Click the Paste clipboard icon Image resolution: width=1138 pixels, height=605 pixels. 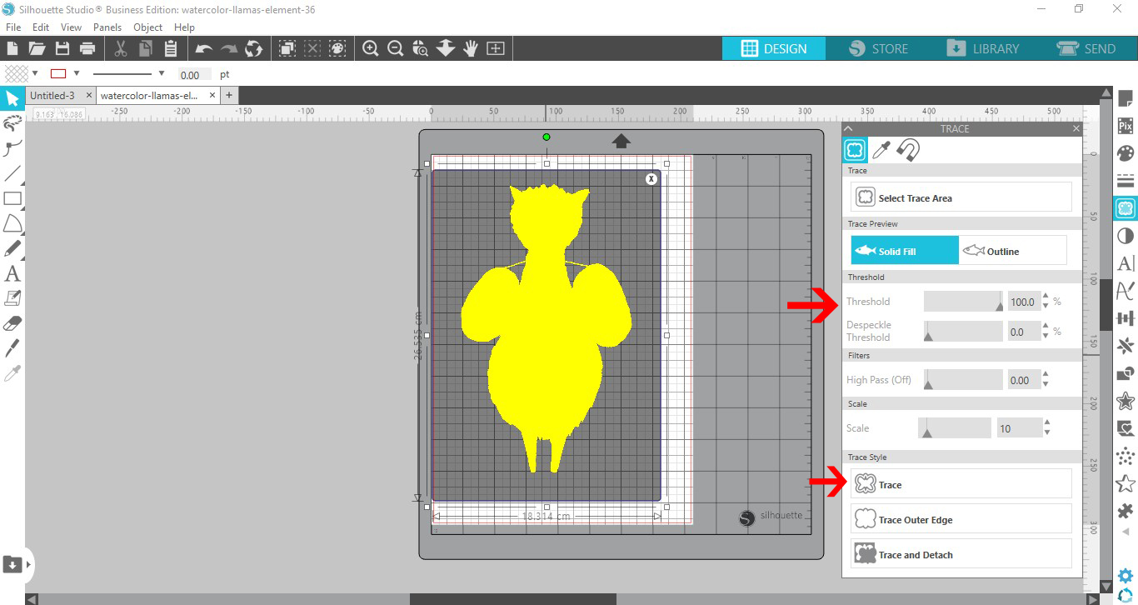point(171,48)
